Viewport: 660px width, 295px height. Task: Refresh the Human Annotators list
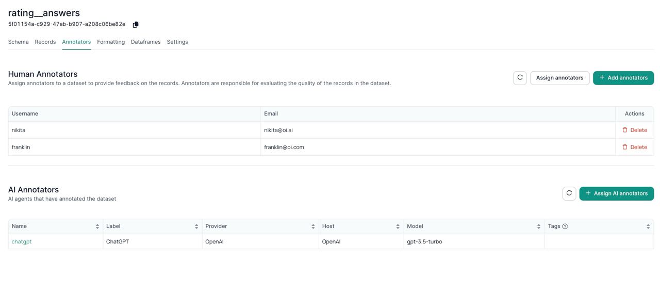pyautogui.click(x=520, y=78)
